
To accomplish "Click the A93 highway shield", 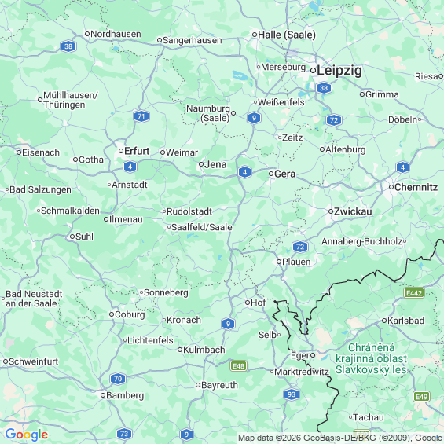I will 292,394.
